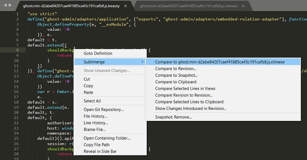This screenshot has width=307, height=160.
Task: Click the "use strict" code line
Action: pyautogui.click(x=42, y=14)
